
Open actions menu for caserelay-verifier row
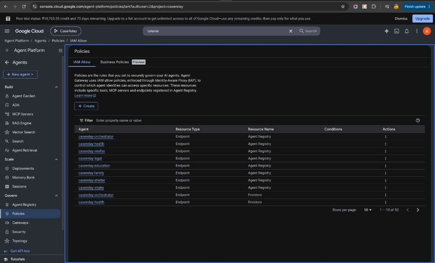[385, 151]
